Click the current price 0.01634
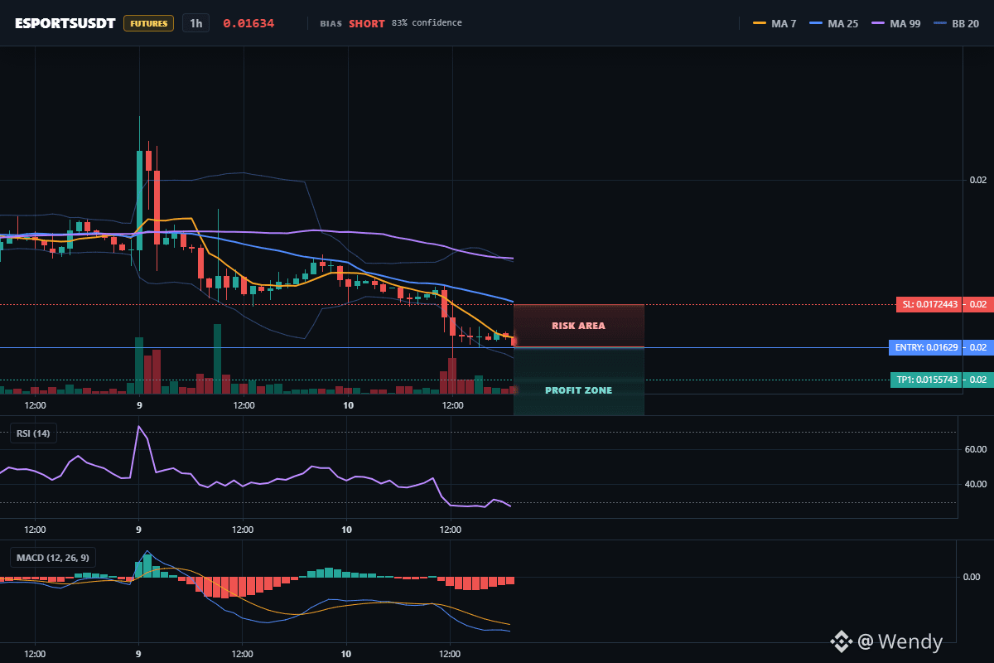The width and height of the screenshot is (994, 663). click(x=248, y=23)
